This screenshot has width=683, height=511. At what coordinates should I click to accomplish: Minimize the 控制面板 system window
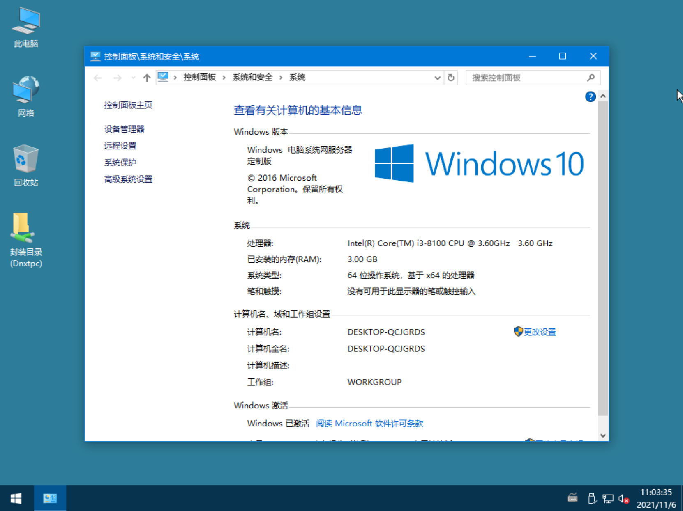click(x=533, y=56)
